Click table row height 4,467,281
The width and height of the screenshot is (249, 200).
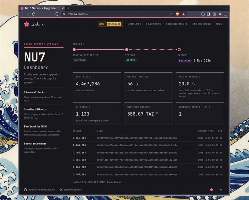click(x=79, y=174)
